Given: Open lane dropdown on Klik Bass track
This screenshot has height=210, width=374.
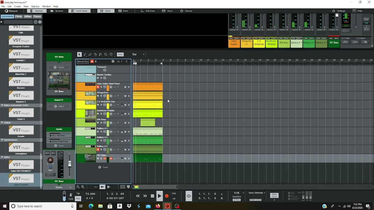Looking at the screenshot, I should (118, 123).
